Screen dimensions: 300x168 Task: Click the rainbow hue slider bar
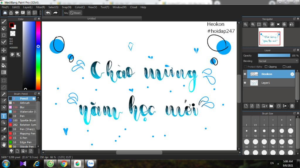click(x=38, y=55)
